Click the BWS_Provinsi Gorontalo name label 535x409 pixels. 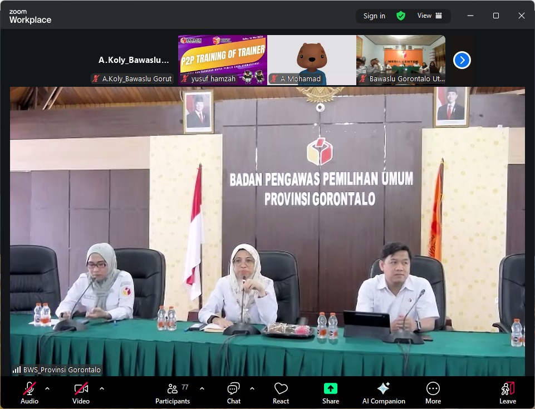tap(62, 370)
